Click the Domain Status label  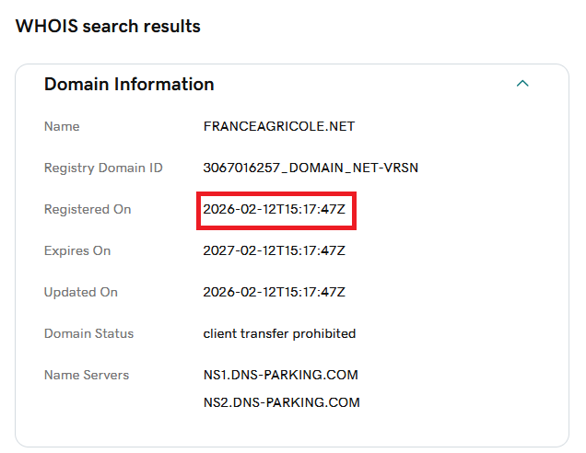click(88, 333)
